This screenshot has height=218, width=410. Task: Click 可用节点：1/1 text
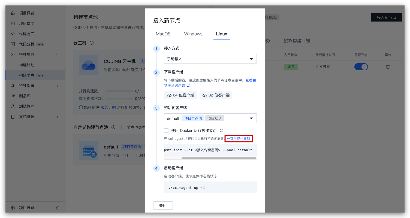click(x=116, y=155)
